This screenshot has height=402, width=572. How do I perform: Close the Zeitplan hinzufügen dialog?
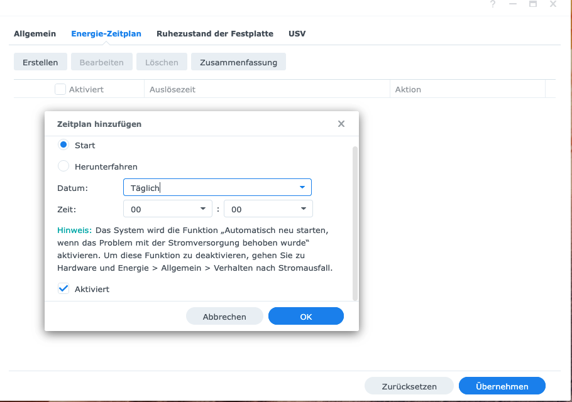(x=341, y=124)
